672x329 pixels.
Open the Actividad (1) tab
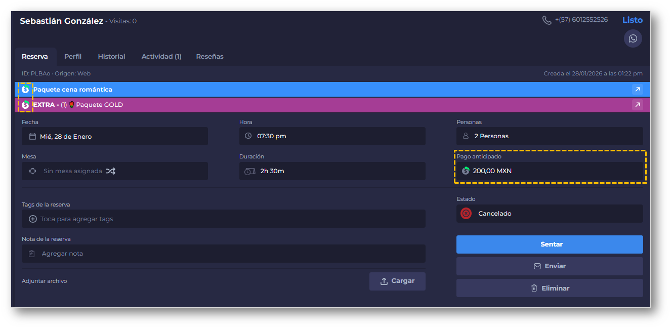(x=161, y=56)
